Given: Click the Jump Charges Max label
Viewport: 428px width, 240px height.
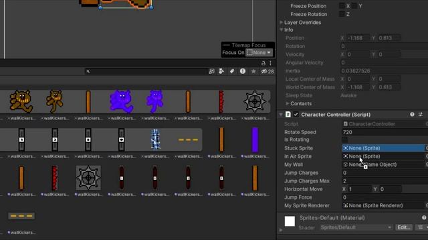Looking at the screenshot, I should click(x=307, y=181).
